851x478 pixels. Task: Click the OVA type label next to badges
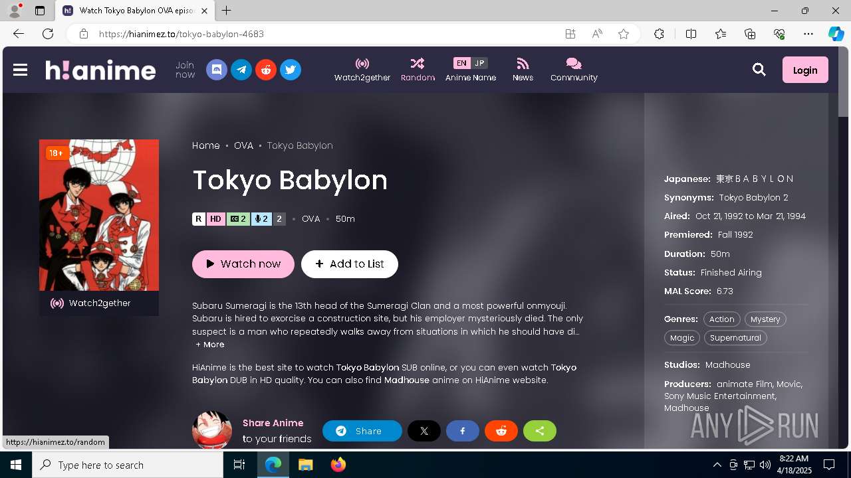click(310, 219)
